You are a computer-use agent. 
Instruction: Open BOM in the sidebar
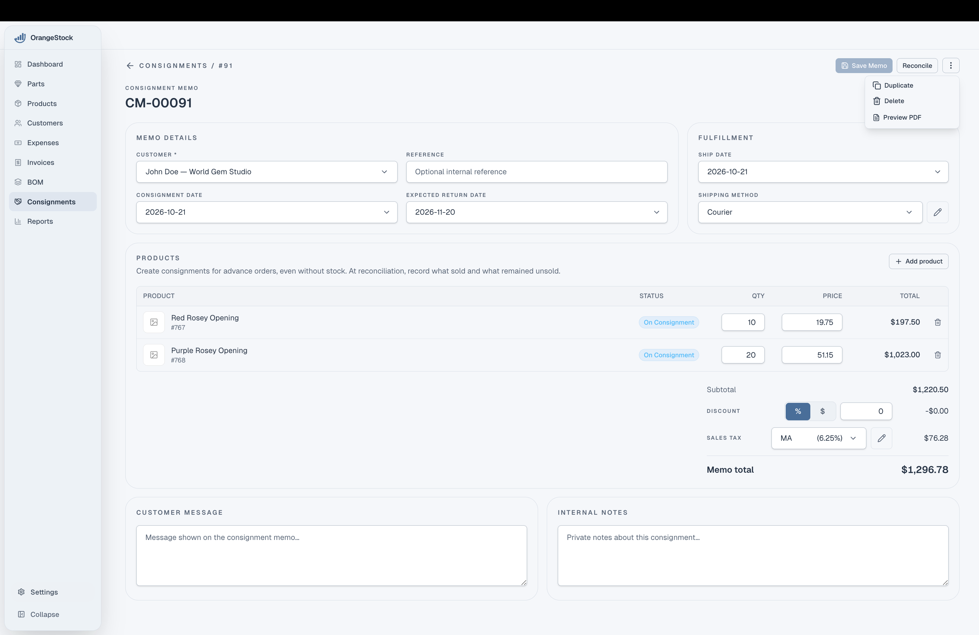(53, 182)
